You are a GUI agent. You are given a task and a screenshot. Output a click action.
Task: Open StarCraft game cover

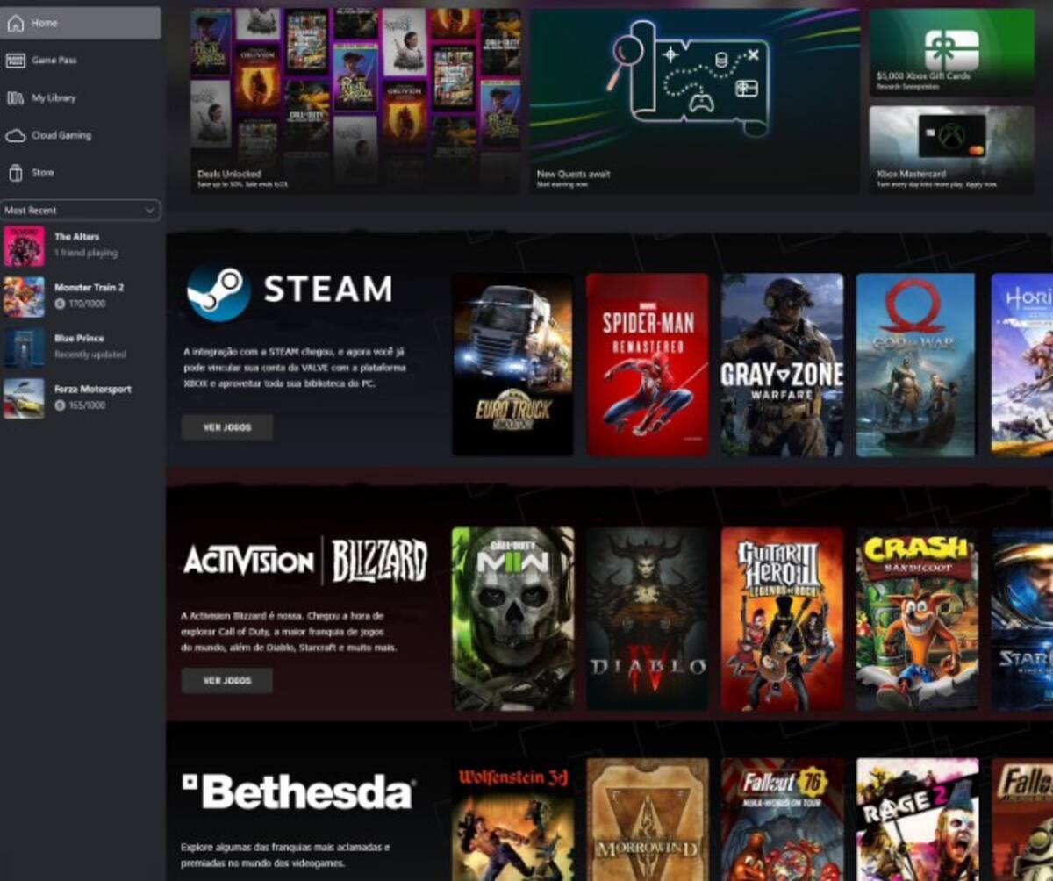pos(1022,619)
